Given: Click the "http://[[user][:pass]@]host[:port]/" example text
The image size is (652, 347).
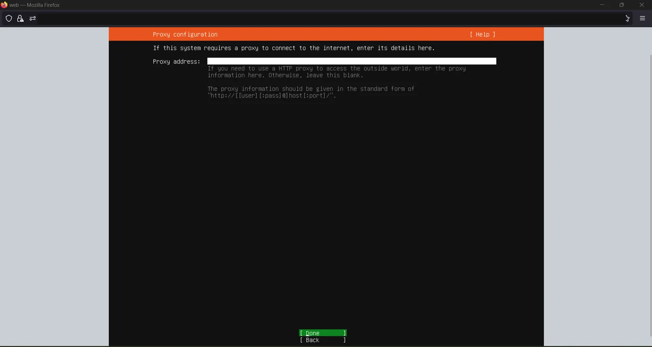Looking at the screenshot, I should coord(272,96).
